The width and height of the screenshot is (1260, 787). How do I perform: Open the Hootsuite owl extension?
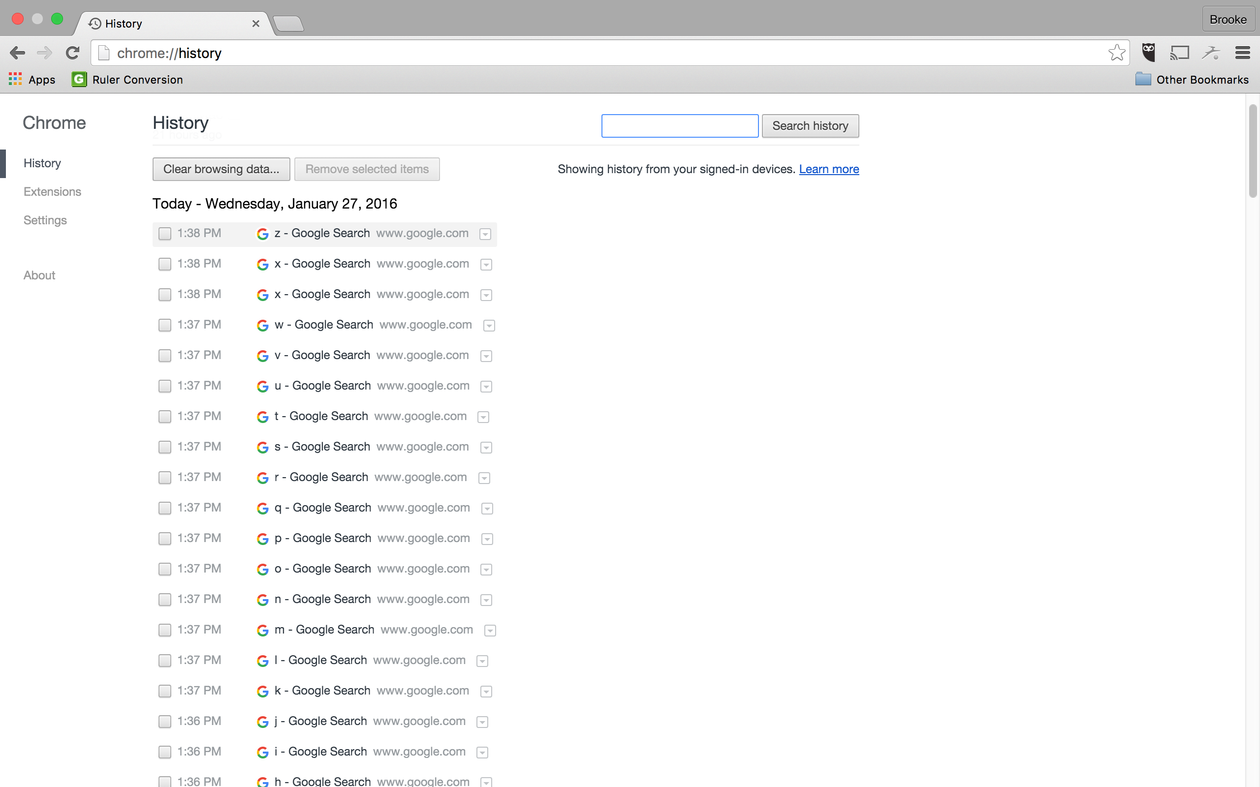[x=1148, y=53]
